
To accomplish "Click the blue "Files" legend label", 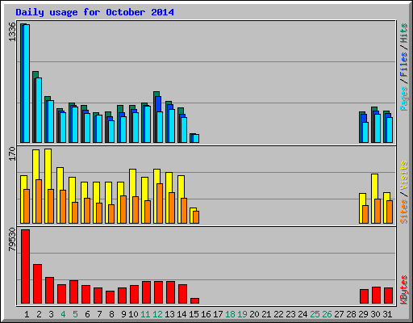I will click(404, 65).
